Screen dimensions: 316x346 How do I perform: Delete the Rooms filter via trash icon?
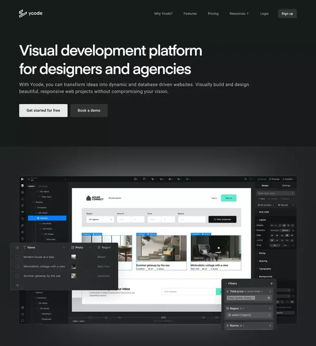click(x=270, y=325)
